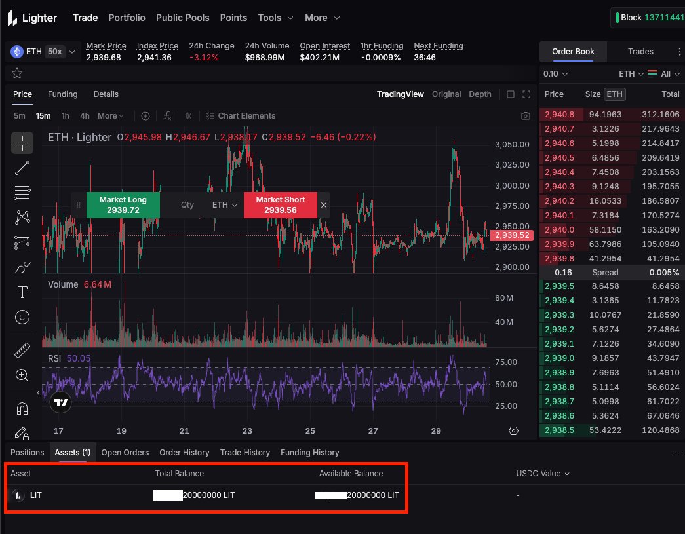685x534 pixels.
Task: Select the ruler measure tool
Action: point(22,350)
